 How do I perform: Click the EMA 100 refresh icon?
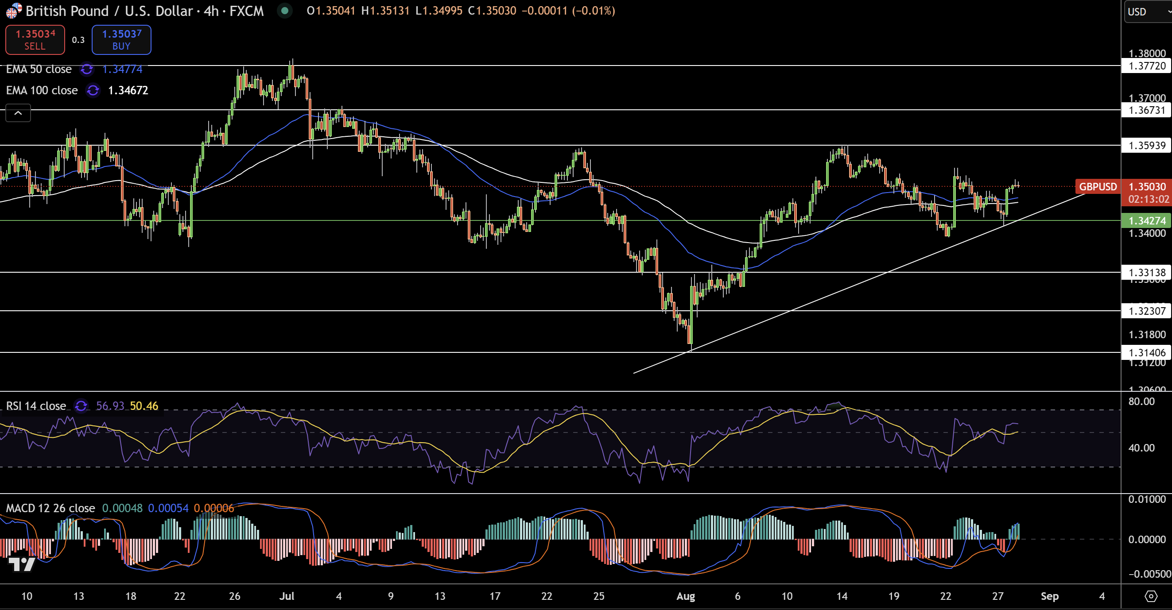click(93, 90)
